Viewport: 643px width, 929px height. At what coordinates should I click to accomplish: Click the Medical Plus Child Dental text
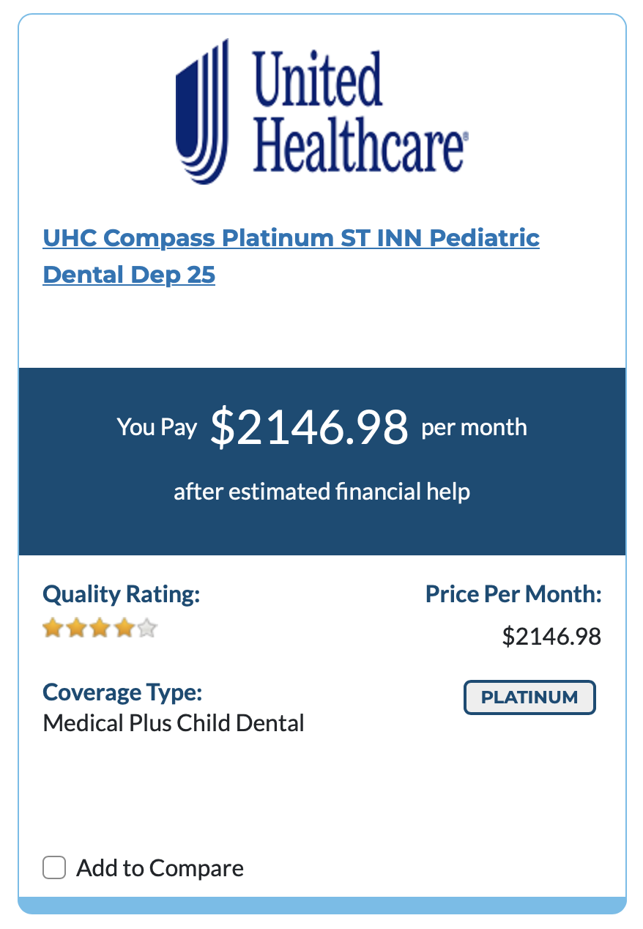[x=174, y=724]
